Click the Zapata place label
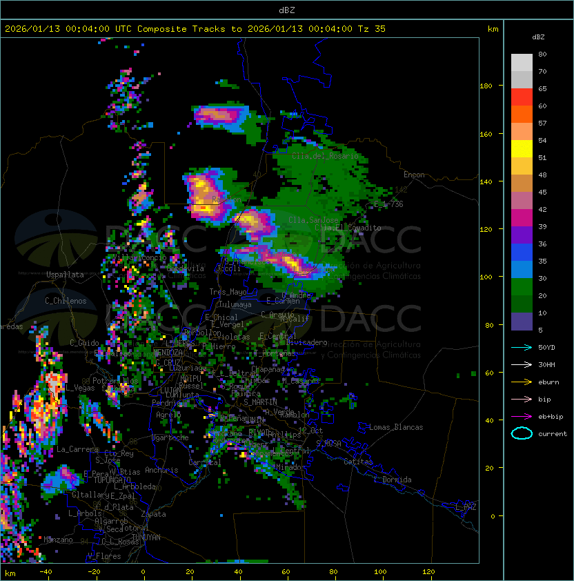 [153, 514]
